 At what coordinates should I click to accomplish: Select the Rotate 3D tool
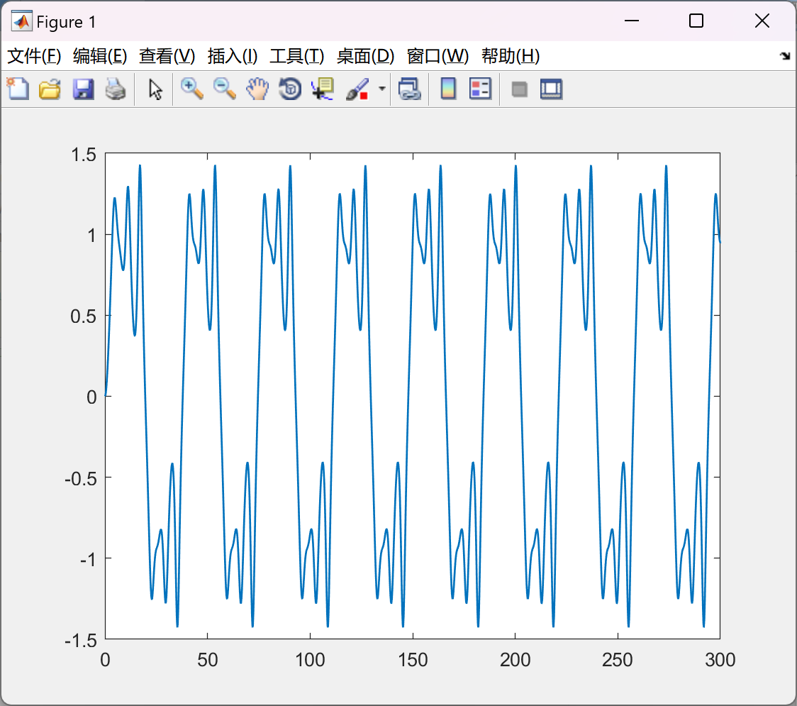tap(290, 89)
